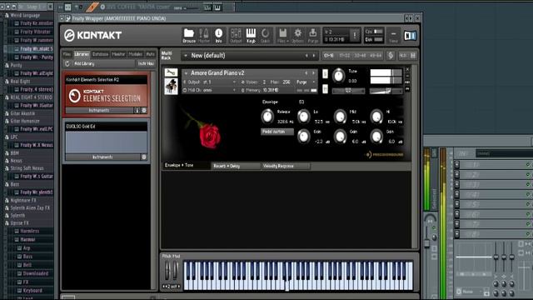
Task: Switch to minimized View
Action: click(x=393, y=35)
